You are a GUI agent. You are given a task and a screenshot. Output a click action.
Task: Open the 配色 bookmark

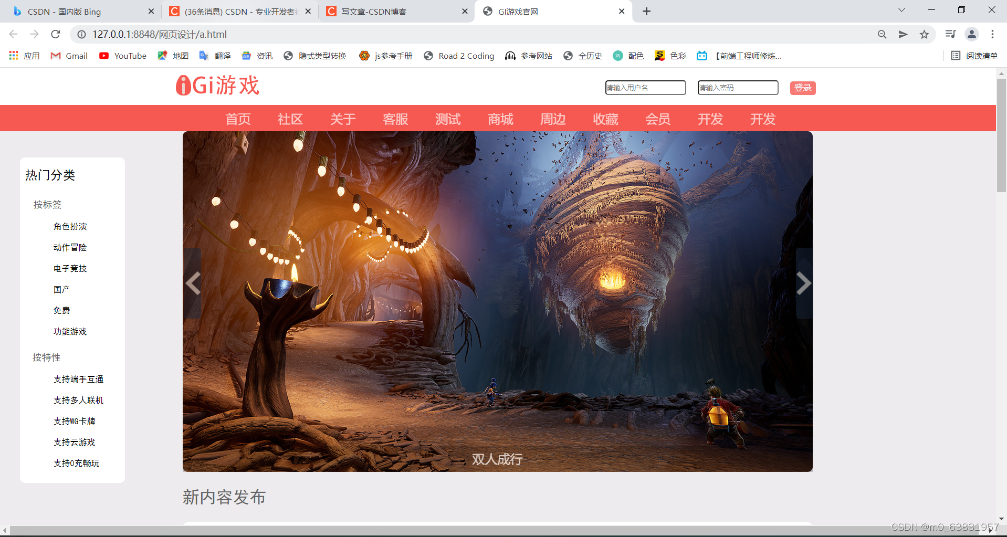point(628,56)
